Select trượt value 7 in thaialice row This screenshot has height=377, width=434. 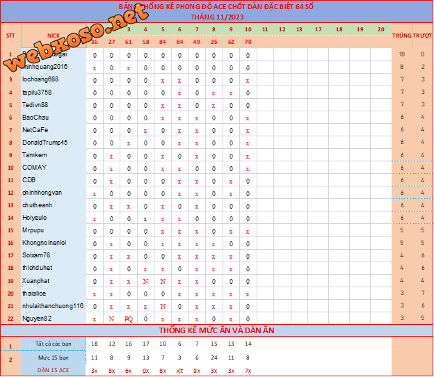(x=423, y=293)
